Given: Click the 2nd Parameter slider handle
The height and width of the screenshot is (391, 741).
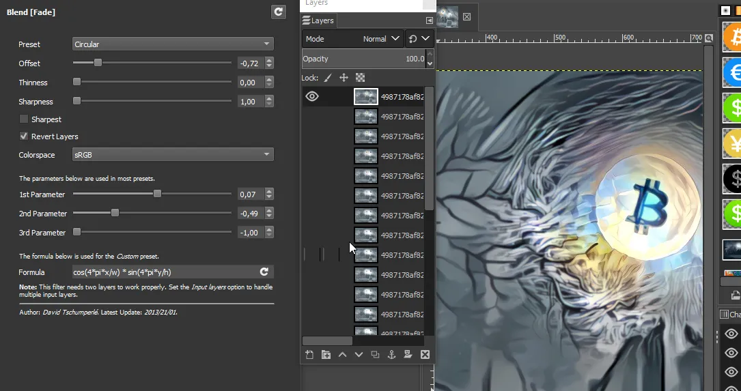Looking at the screenshot, I should 115,213.
